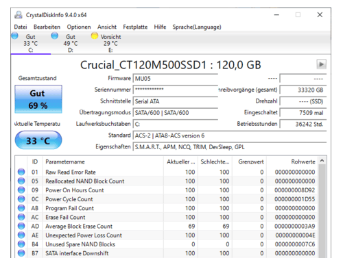Click status orb for Unused Spare NAND Blocks
343x258 pixels.
(21, 244)
